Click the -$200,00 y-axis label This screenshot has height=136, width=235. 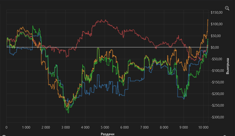(217, 94)
